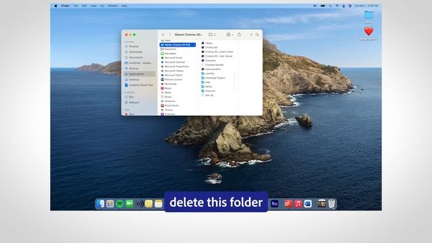Select Photo Booth in applications list
432x243 pixels.
tap(171, 105)
